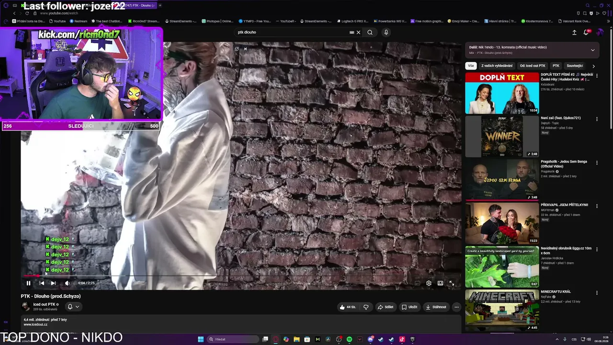Seek on the video progress bar
Image resolution: width=613 pixels, height=345 pixels.
(240, 276)
